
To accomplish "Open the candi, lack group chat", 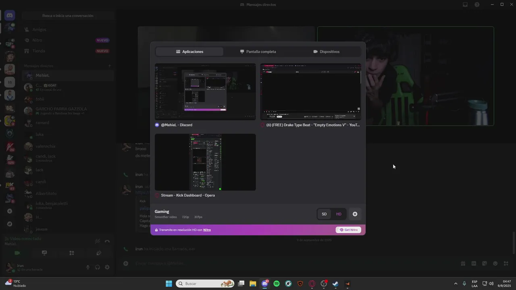I will [68, 158].
